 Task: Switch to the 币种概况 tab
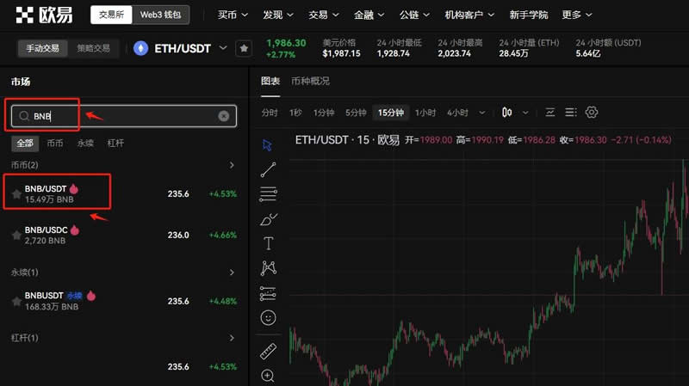[310, 81]
